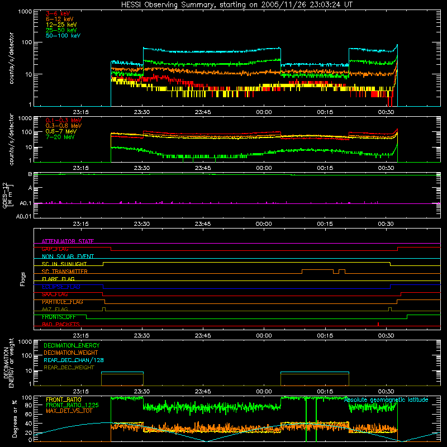This screenshot has height=447, width=447.
Task: Select the 3-6 keV legend label
Action: [x=58, y=13]
